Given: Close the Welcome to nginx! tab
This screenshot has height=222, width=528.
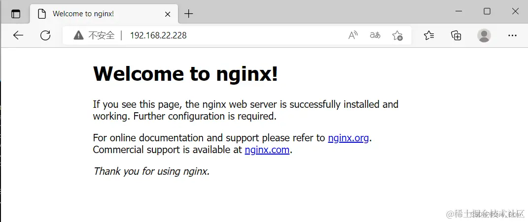Looking at the screenshot, I should click(167, 14).
